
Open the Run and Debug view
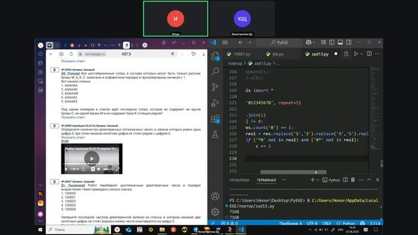click(x=215, y=103)
